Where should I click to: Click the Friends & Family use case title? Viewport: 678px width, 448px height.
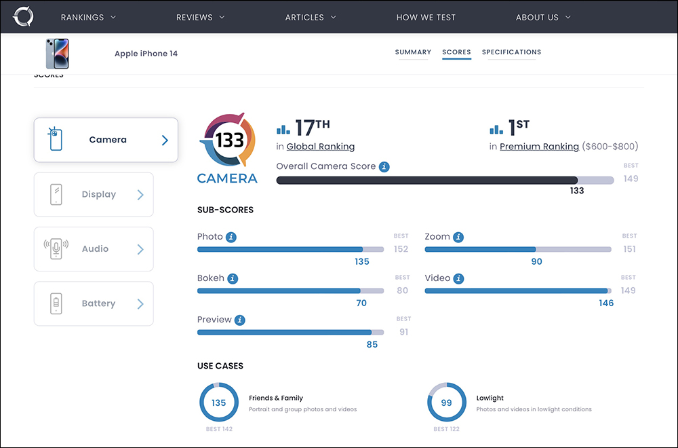point(276,398)
